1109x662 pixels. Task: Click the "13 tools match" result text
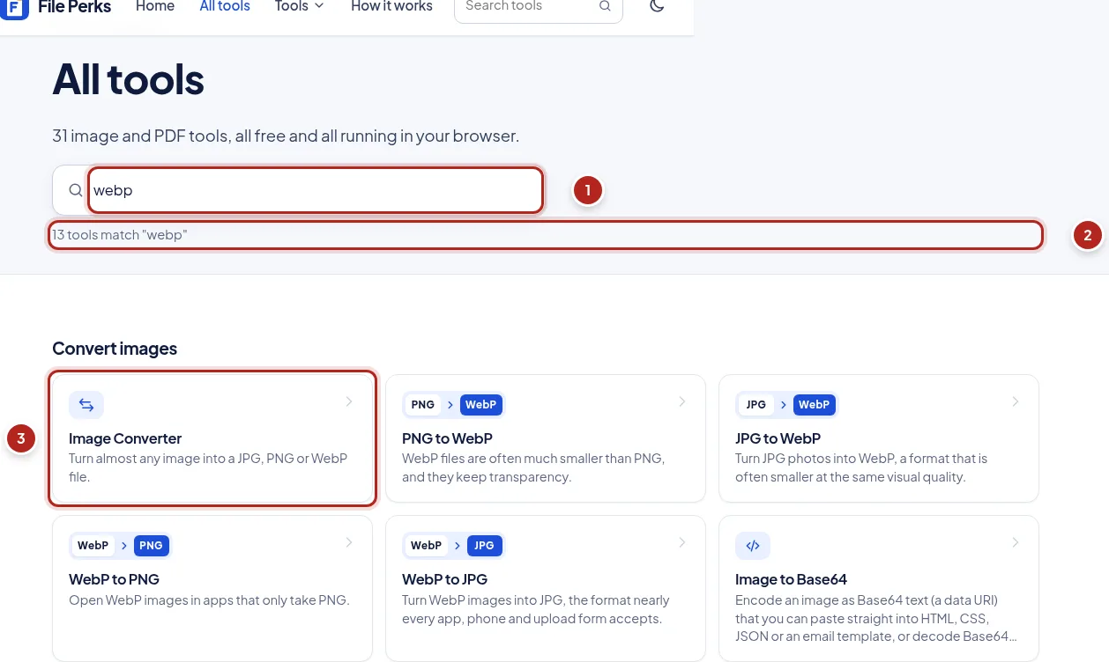(120, 235)
